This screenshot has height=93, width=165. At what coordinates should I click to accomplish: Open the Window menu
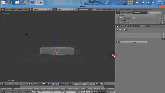20,9
